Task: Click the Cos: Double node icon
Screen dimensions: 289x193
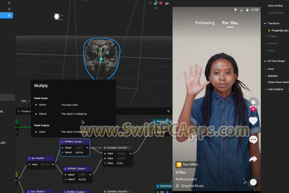Action: point(28,191)
